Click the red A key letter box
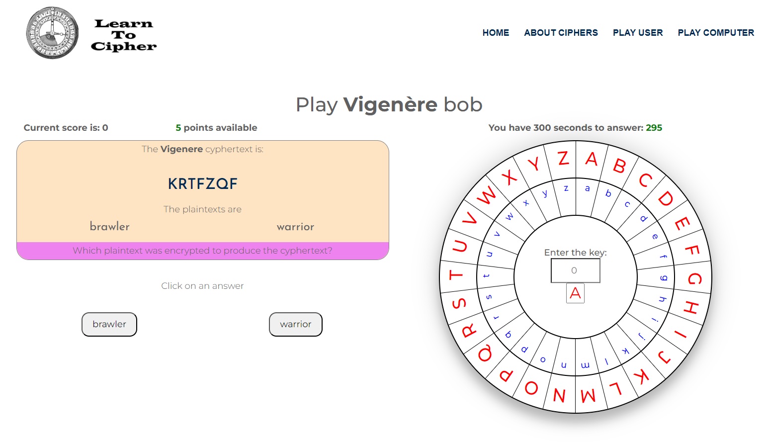766x448 pixels. [575, 293]
